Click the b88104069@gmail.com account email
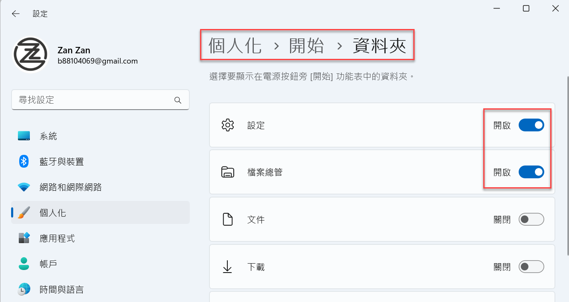The height and width of the screenshot is (302, 569). point(98,61)
